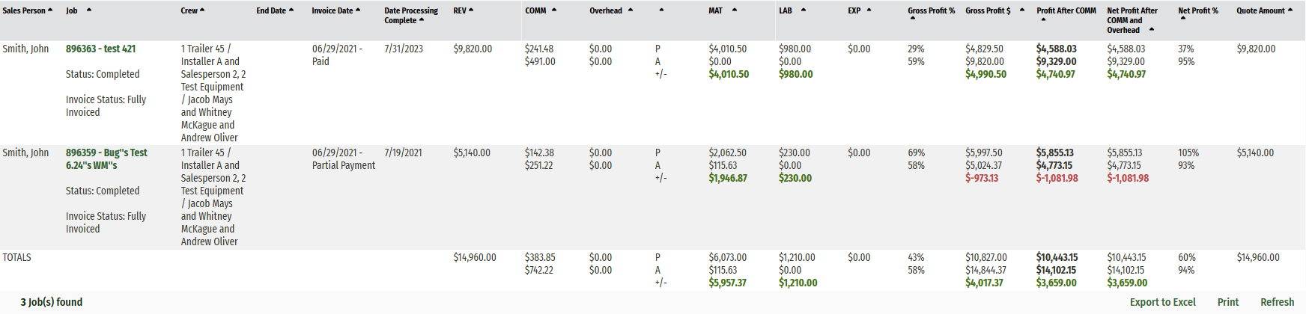This screenshot has width=1306, height=314.
Task: Open job 896363 - test 421
Action: click(100, 49)
